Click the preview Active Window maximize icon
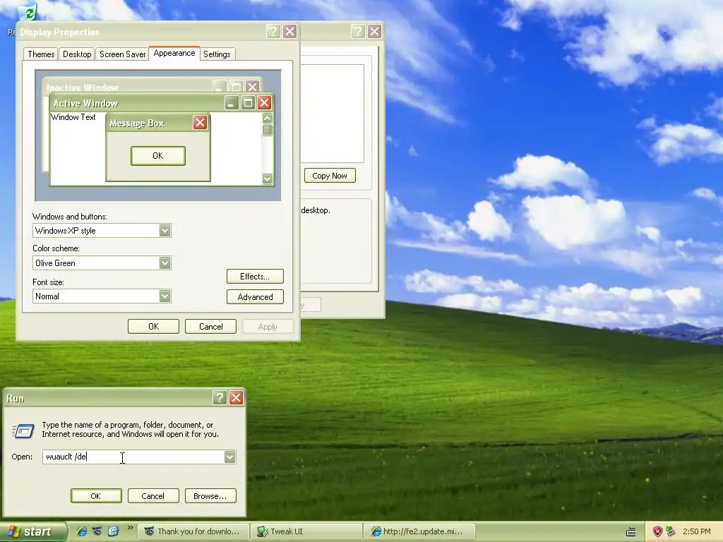723x542 pixels. pos(248,103)
